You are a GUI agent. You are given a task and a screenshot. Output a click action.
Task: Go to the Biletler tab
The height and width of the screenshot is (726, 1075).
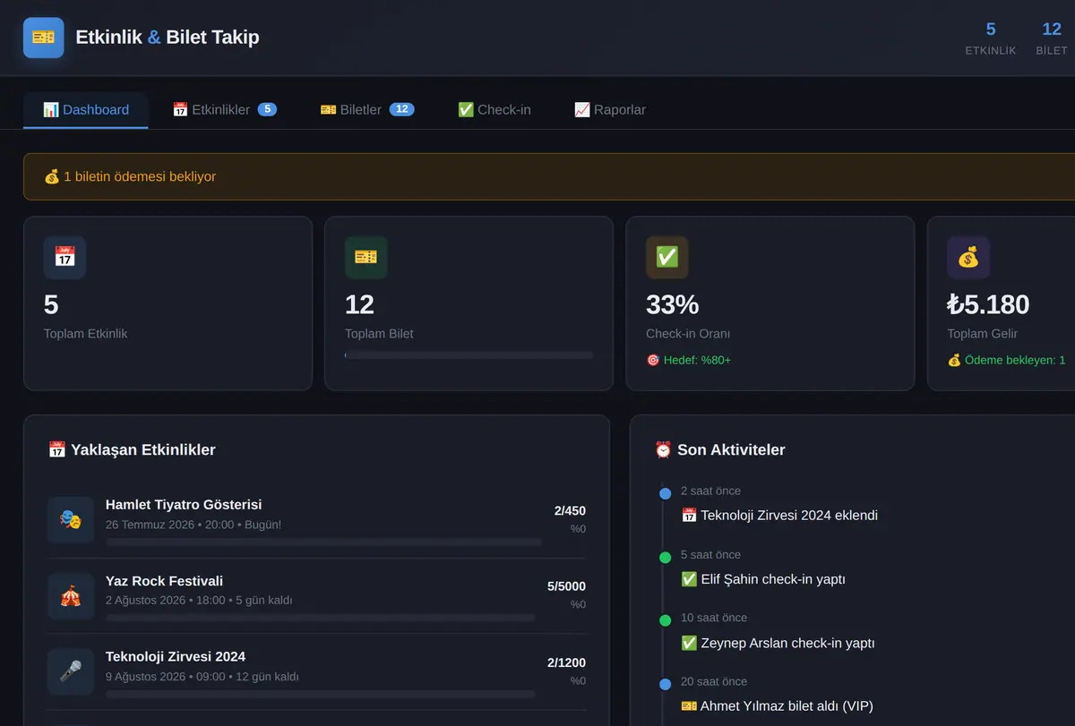point(367,110)
